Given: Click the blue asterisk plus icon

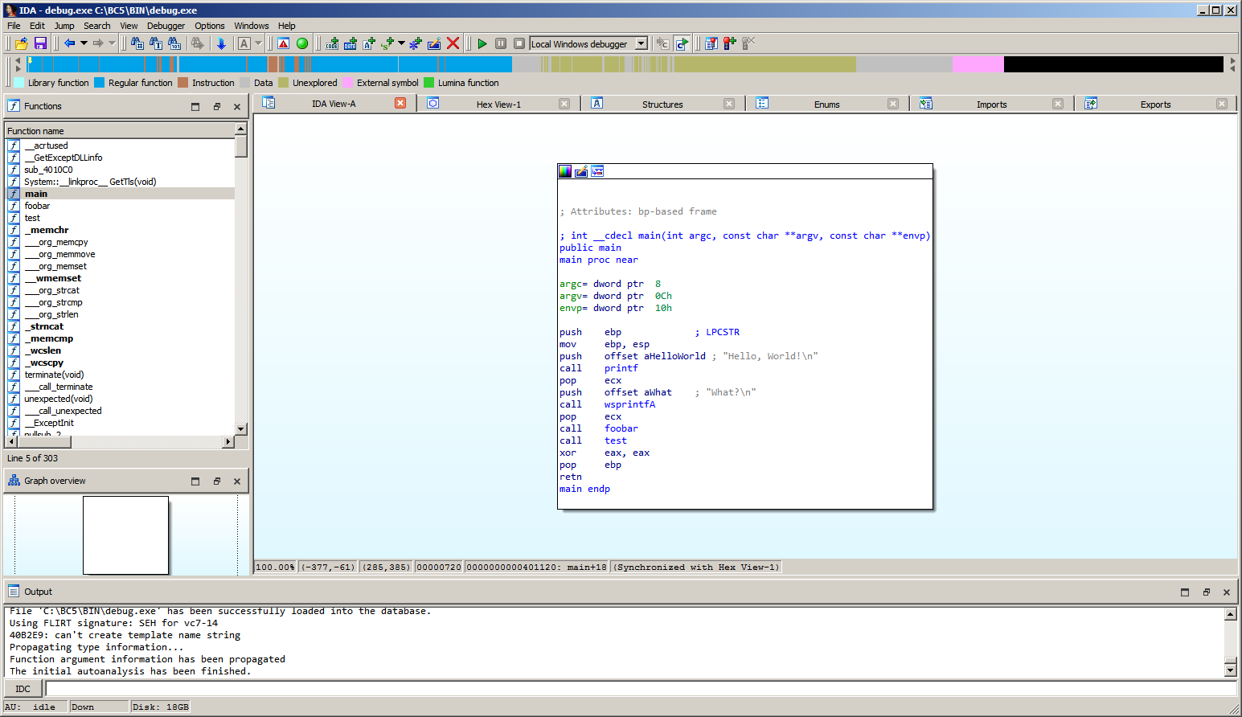Looking at the screenshot, I should pos(416,43).
